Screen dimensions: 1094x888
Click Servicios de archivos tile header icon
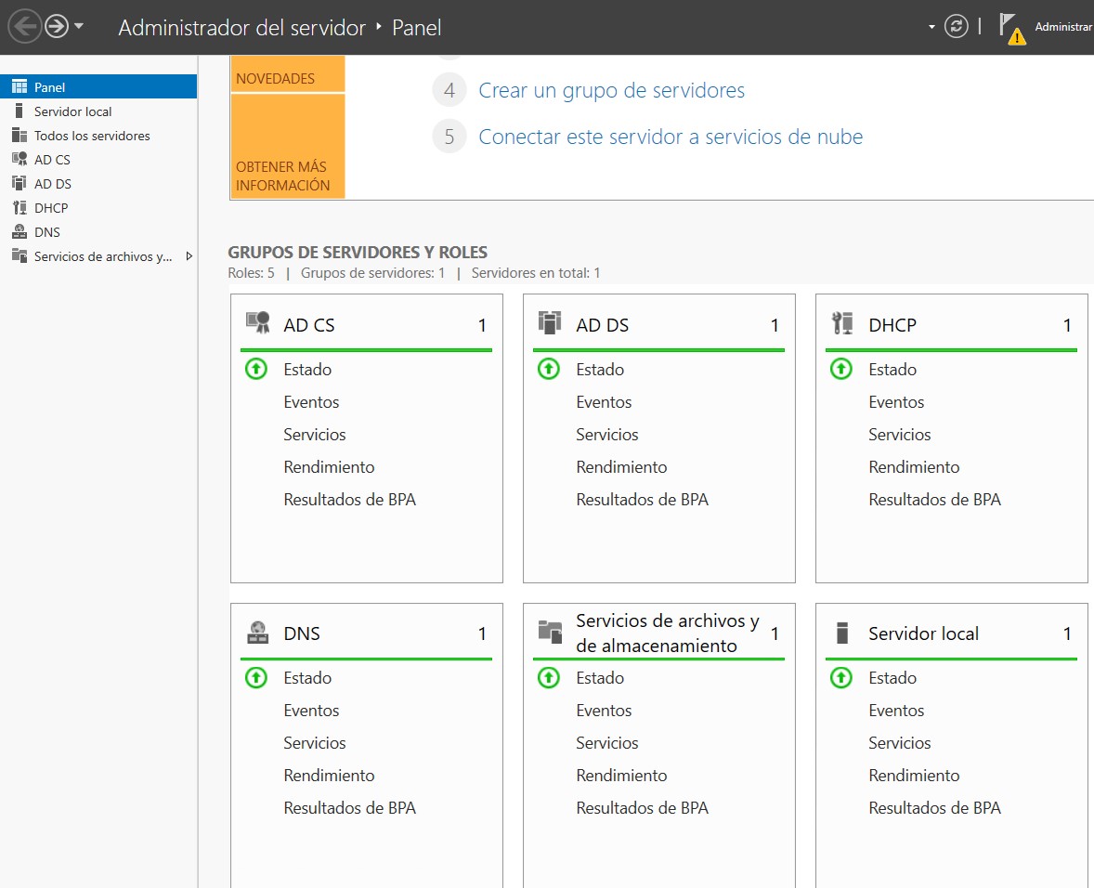[550, 632]
